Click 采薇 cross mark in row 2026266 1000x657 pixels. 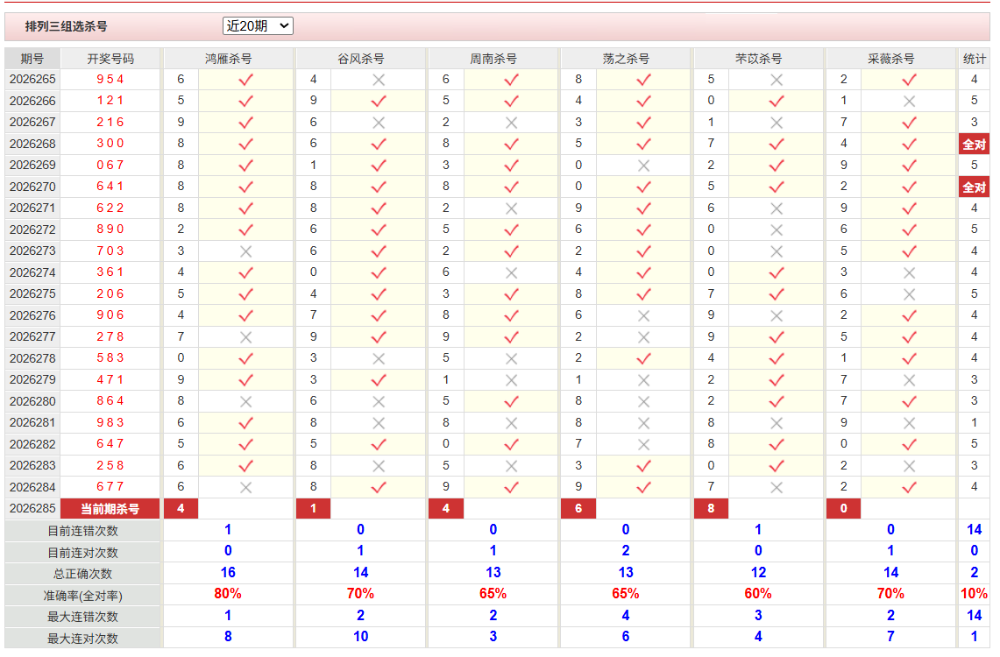(x=909, y=102)
